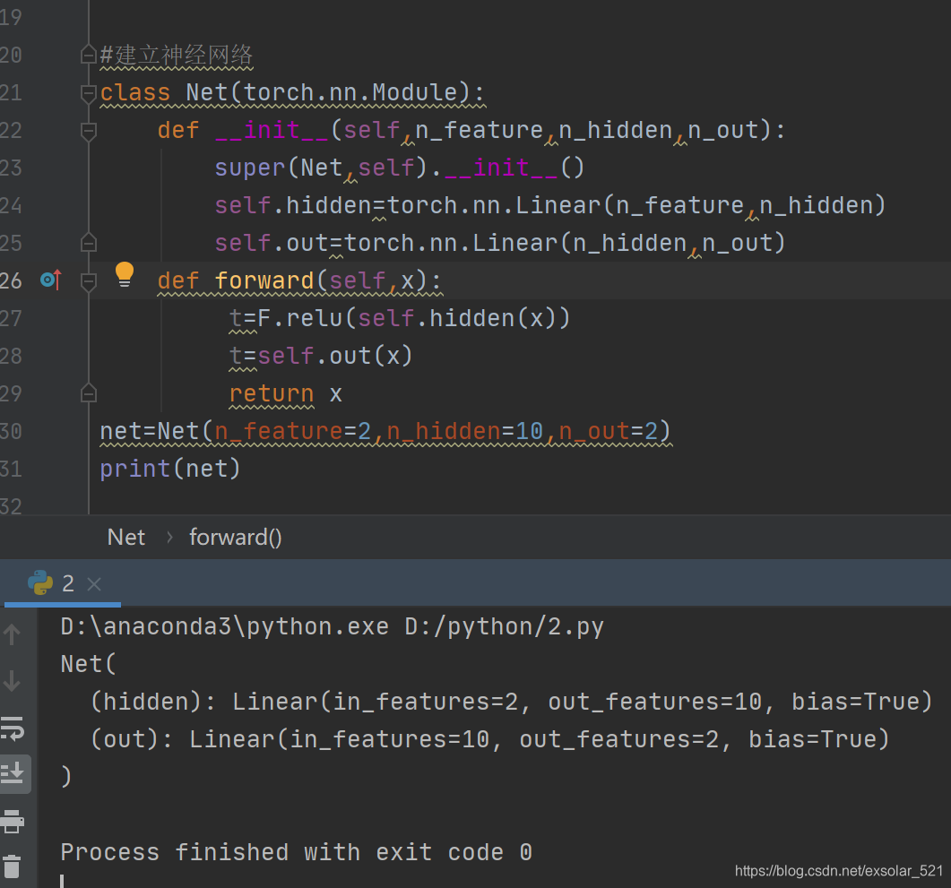Click line number 26 in the gutter

tap(11, 280)
